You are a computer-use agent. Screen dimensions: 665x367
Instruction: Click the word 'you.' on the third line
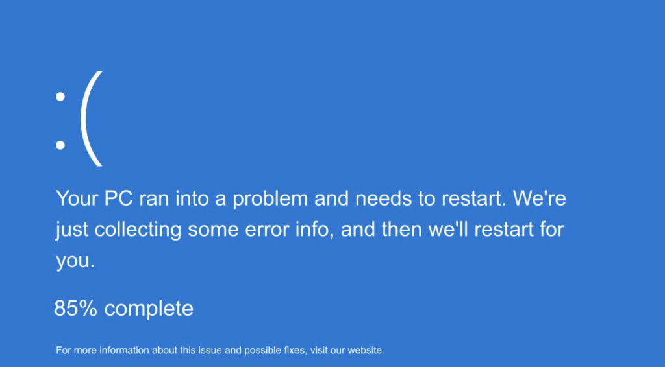(x=75, y=261)
